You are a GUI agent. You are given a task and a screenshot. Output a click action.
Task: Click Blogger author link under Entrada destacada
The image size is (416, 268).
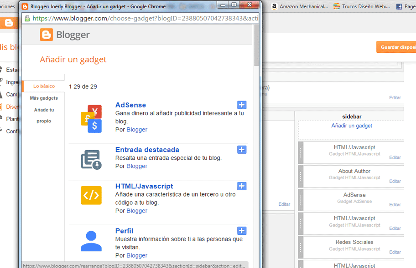[137, 166]
